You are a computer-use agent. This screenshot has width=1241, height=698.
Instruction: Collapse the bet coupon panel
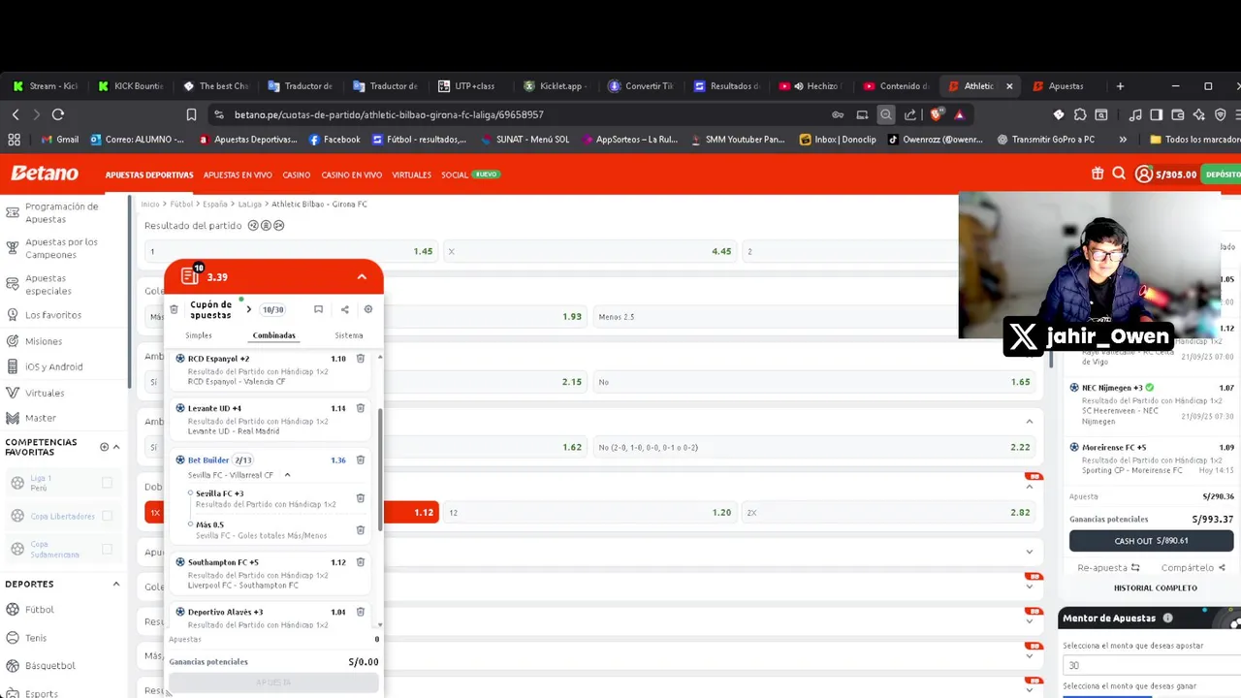click(x=362, y=277)
